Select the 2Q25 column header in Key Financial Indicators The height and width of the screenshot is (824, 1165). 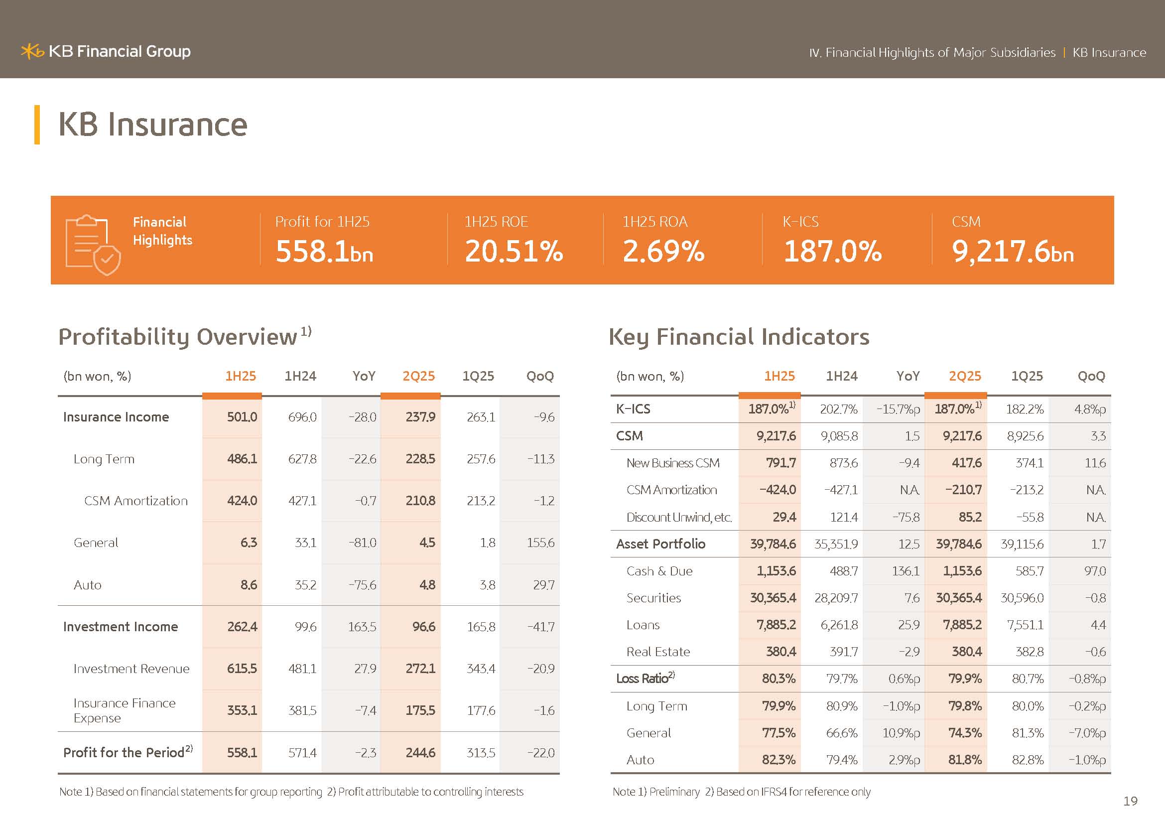[965, 376]
